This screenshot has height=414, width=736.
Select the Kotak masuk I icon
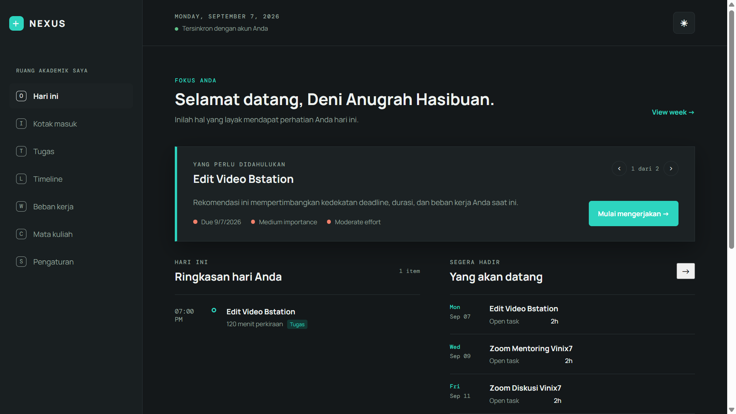click(x=21, y=123)
